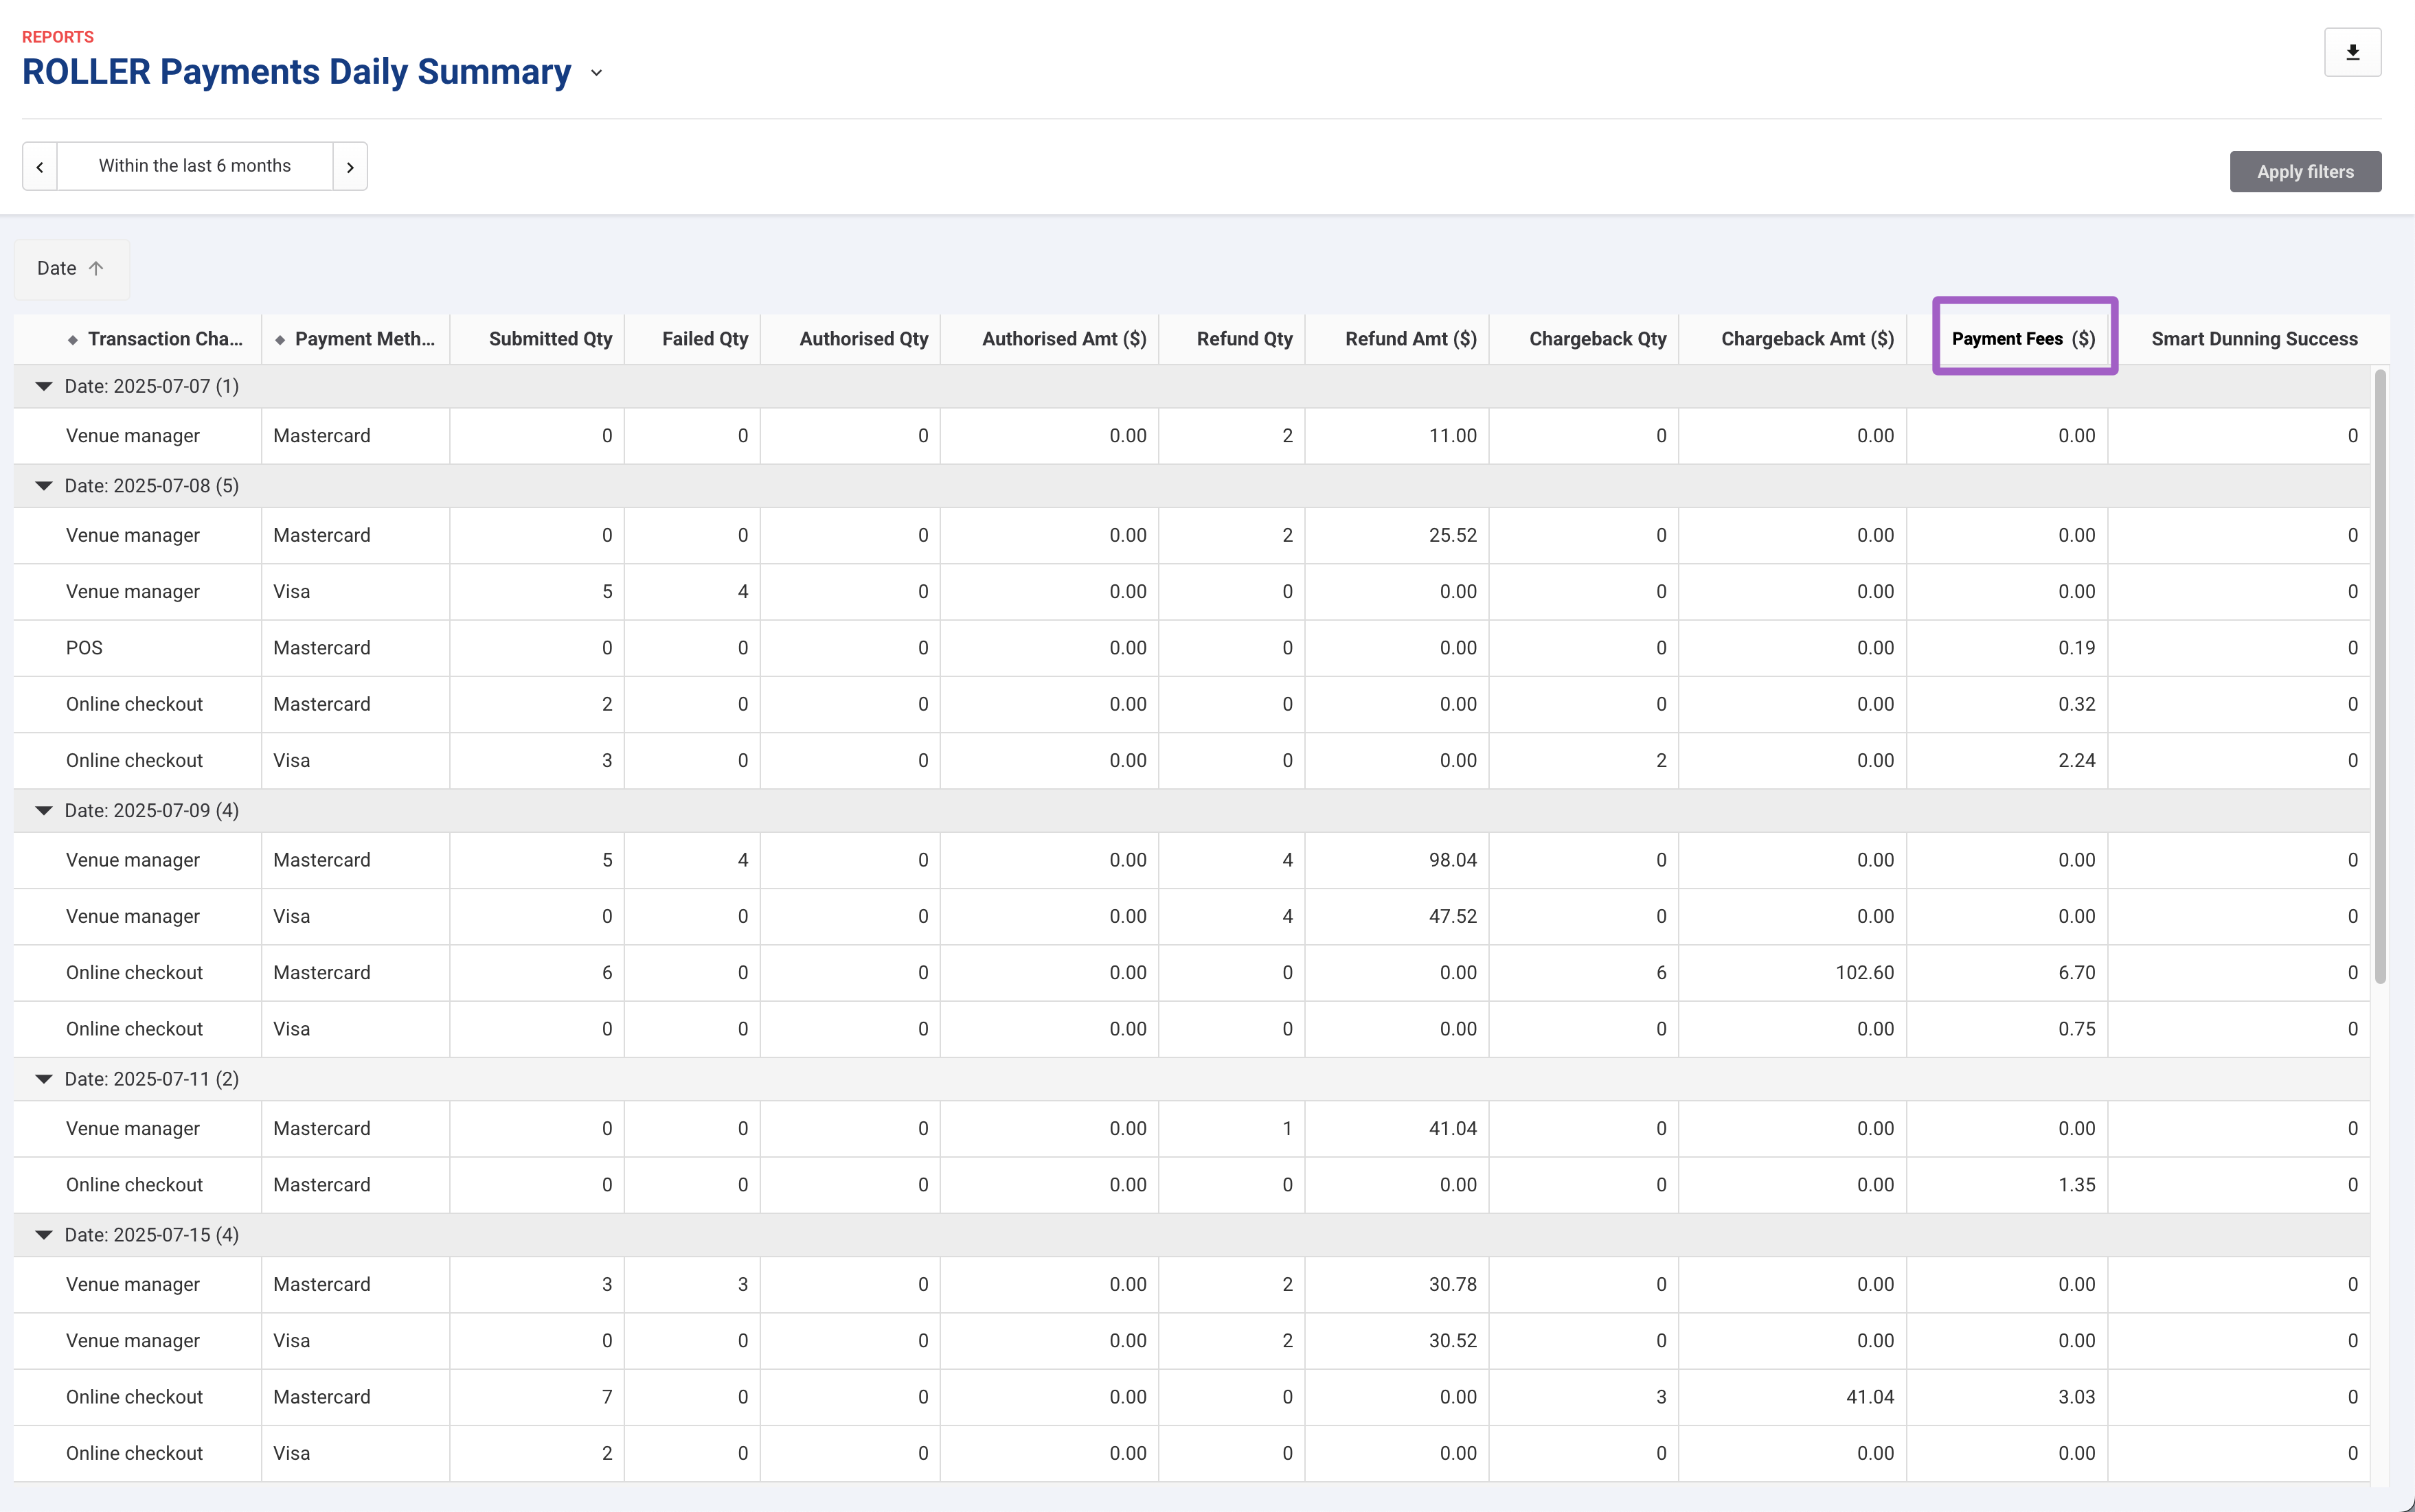The height and width of the screenshot is (1512, 2415).
Task: Sort by Submitted Qty column header
Action: point(550,339)
